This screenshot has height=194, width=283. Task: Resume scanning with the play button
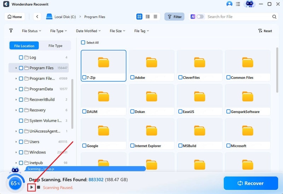click(x=31, y=187)
